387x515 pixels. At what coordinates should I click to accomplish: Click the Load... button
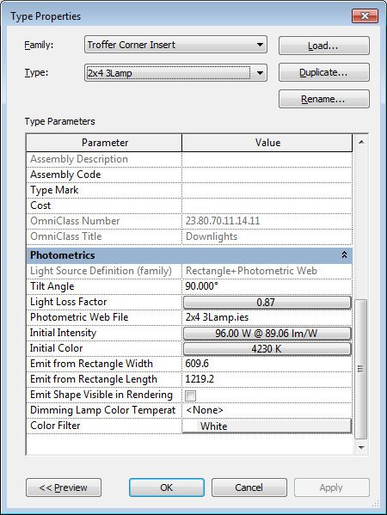pyautogui.click(x=324, y=46)
